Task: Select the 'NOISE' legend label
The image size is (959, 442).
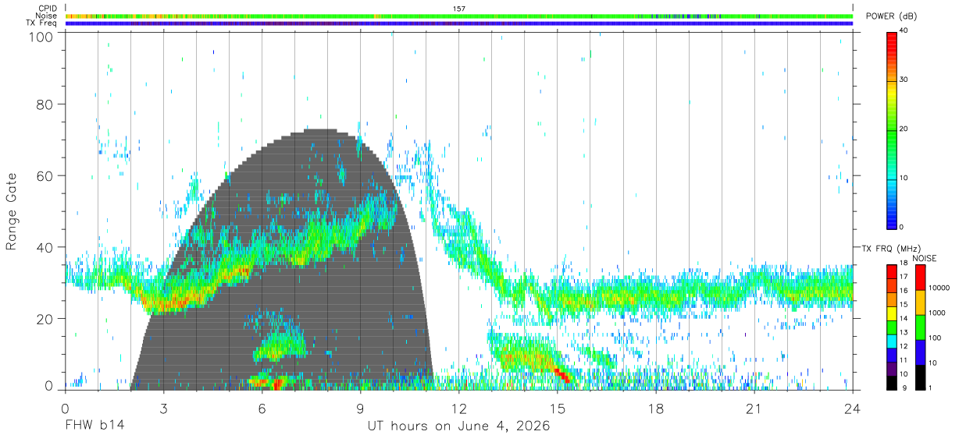Action: [x=923, y=258]
